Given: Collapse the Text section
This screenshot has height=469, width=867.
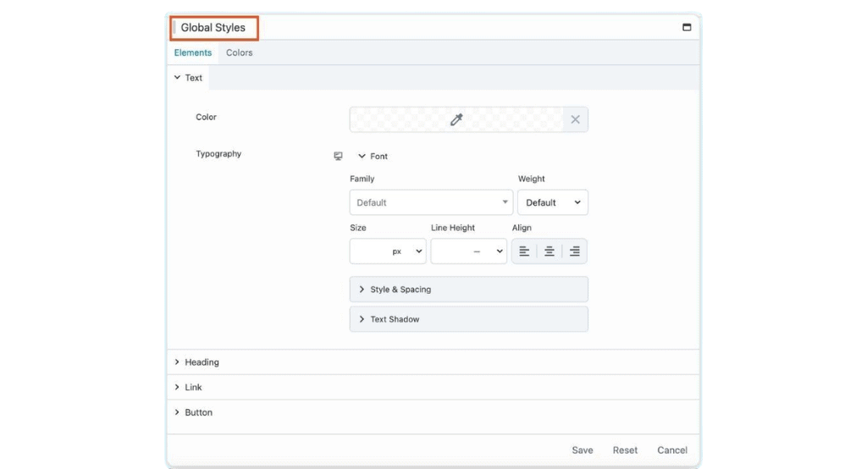Looking at the screenshot, I should click(188, 77).
